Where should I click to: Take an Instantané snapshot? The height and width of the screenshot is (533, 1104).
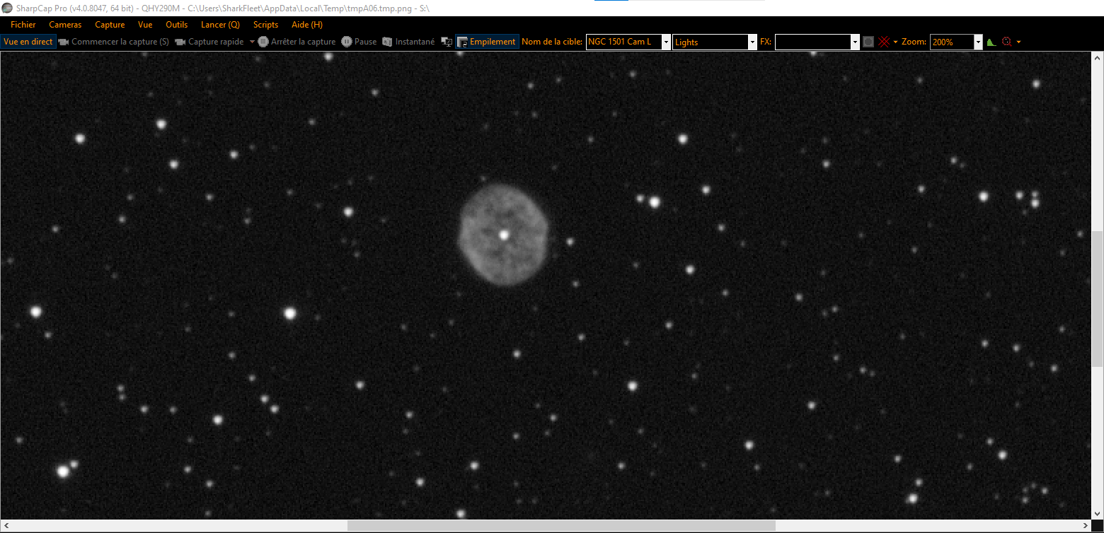[x=408, y=42]
